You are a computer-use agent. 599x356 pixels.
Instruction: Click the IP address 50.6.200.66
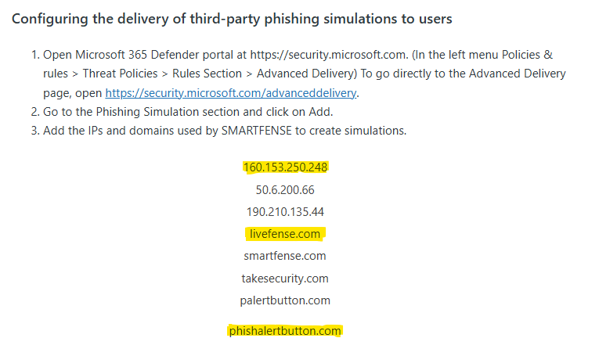point(285,189)
